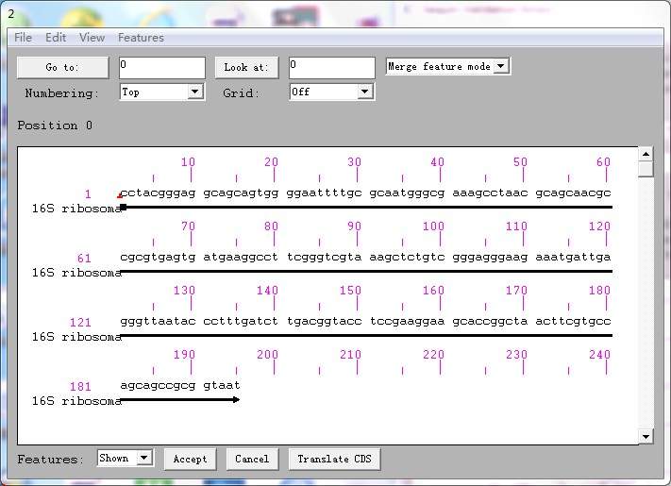Click the Look at button
The height and width of the screenshot is (486, 671).
point(246,67)
